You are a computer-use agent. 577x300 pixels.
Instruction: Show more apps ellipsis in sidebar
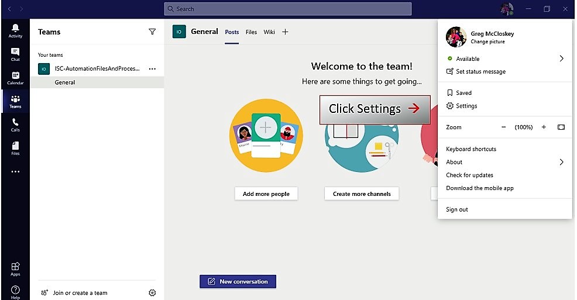click(15, 172)
